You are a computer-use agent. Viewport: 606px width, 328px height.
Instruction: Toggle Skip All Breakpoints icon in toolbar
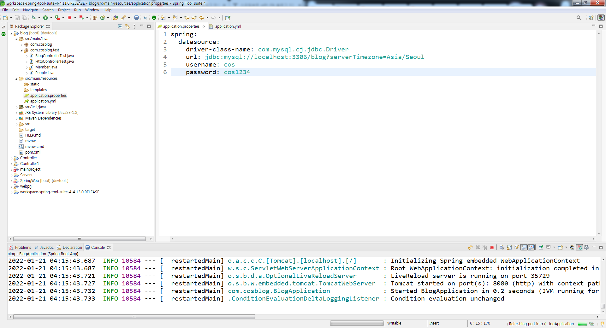(145, 18)
